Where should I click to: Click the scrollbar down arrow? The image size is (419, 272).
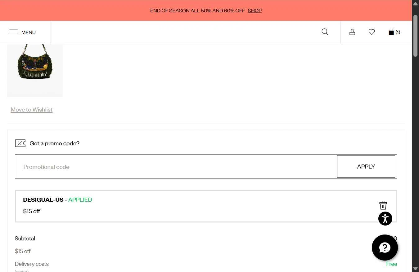[x=415, y=269]
